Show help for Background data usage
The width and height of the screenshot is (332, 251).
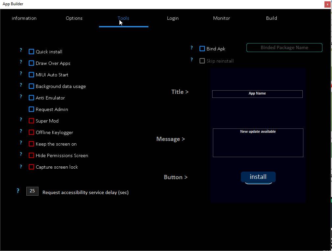tap(21, 85)
